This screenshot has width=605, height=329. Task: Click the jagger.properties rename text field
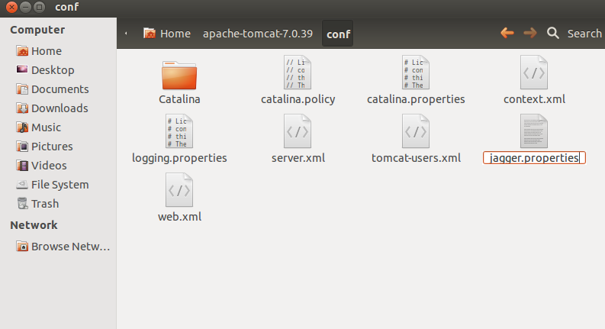[x=534, y=158]
